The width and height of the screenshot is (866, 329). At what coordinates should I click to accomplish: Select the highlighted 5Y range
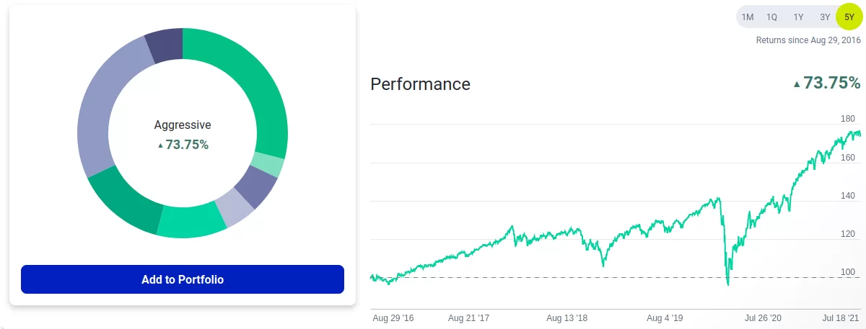849,17
